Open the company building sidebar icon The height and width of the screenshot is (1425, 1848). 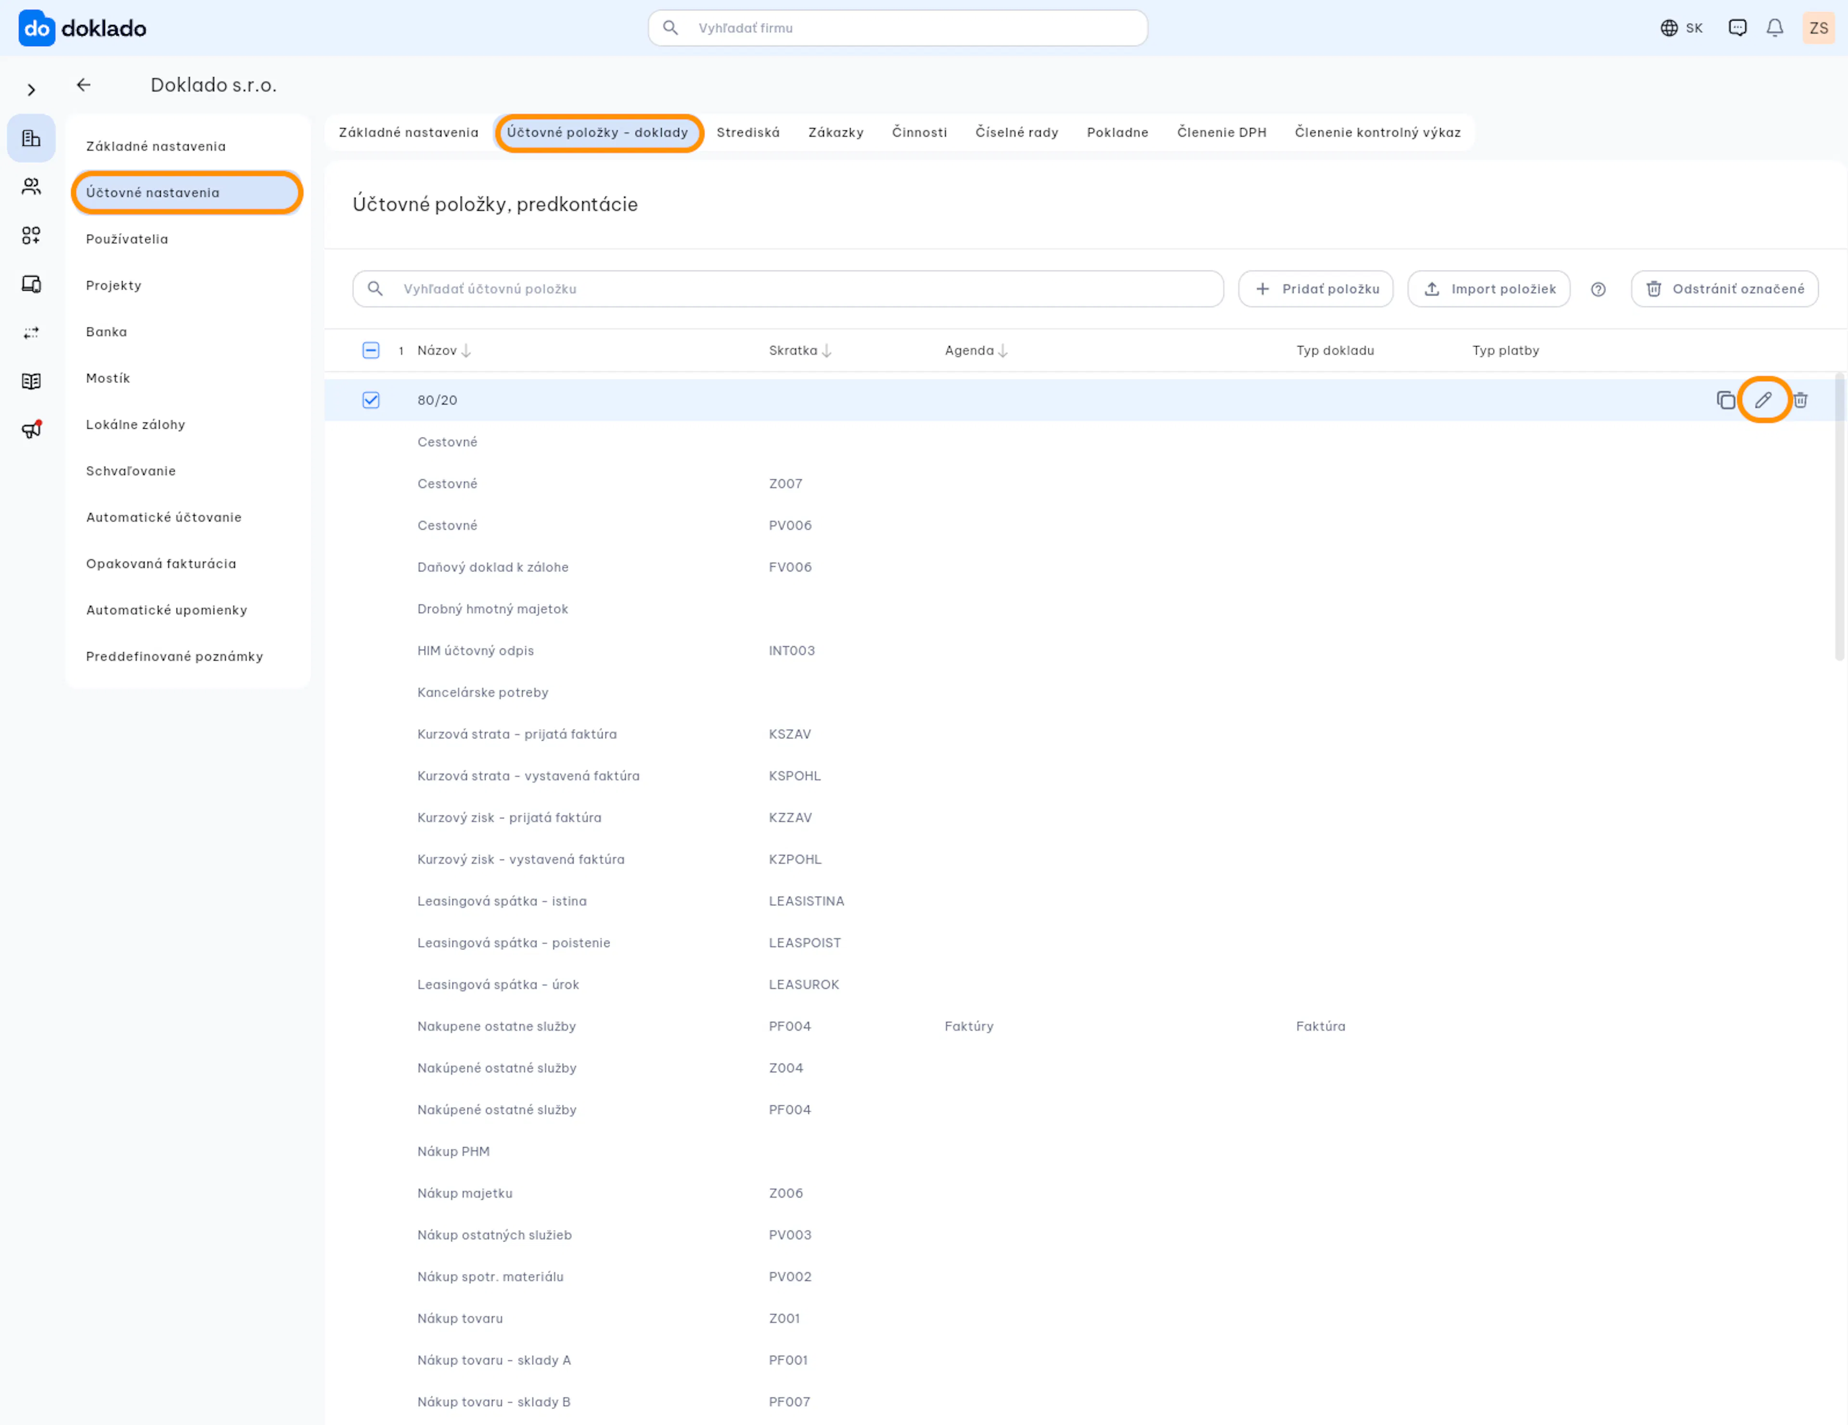(31, 138)
